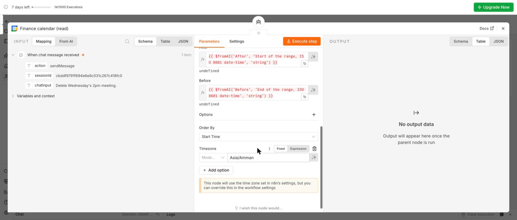Switch input to From AI mode
This screenshot has width=517, height=220.
(x=66, y=41)
